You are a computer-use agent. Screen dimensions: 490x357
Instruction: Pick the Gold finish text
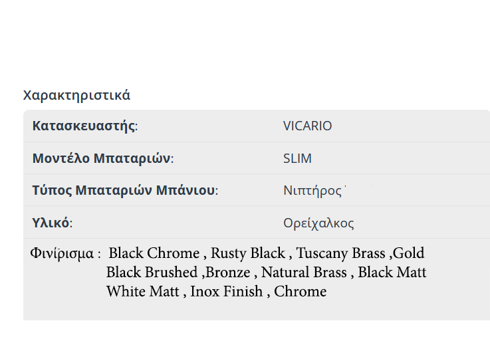(409, 253)
